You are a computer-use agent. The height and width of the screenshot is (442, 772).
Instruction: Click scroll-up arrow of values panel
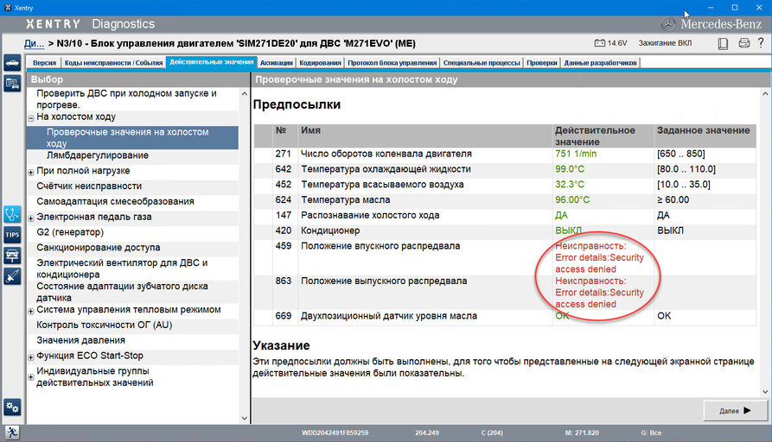[x=765, y=93]
